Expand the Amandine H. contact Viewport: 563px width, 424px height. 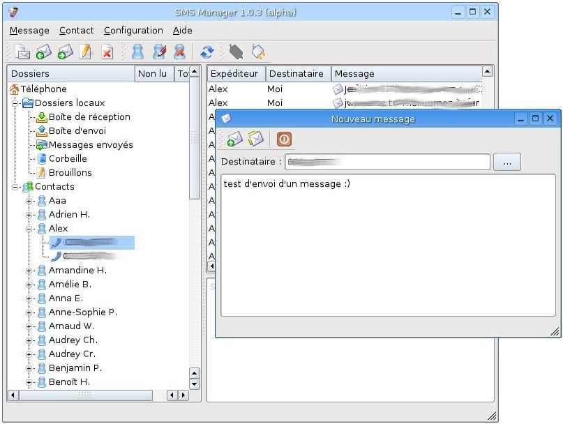[x=30, y=271]
